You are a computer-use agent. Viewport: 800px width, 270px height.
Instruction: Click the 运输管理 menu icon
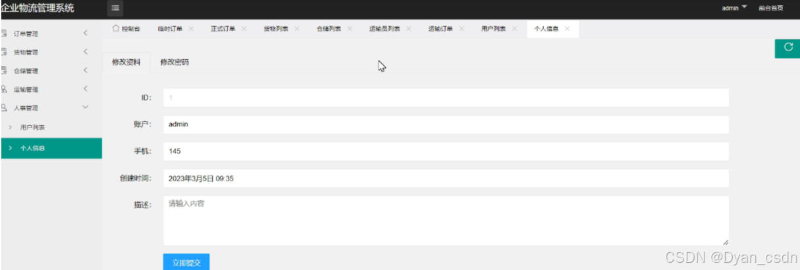click(4, 89)
